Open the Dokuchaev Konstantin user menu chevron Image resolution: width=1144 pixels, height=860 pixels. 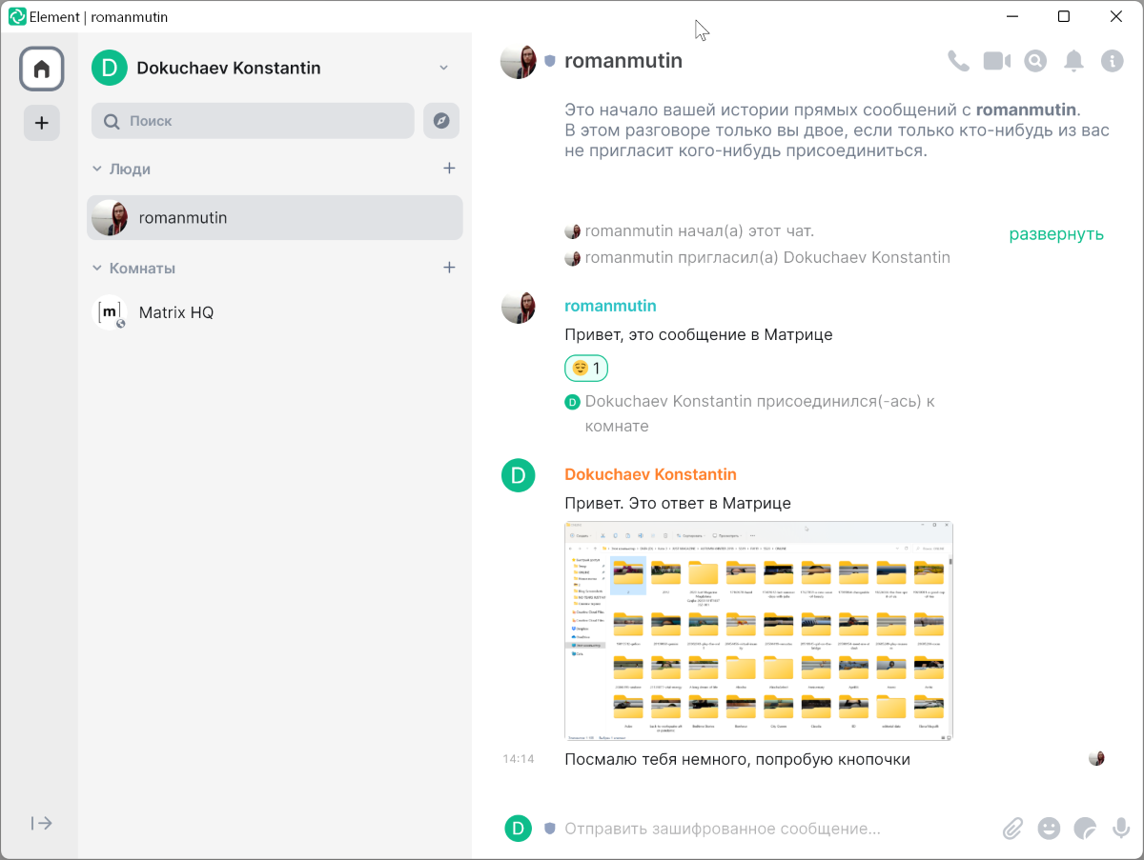tap(443, 68)
